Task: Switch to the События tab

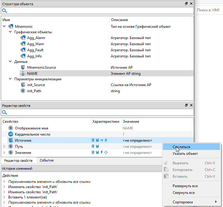Action: point(47,160)
